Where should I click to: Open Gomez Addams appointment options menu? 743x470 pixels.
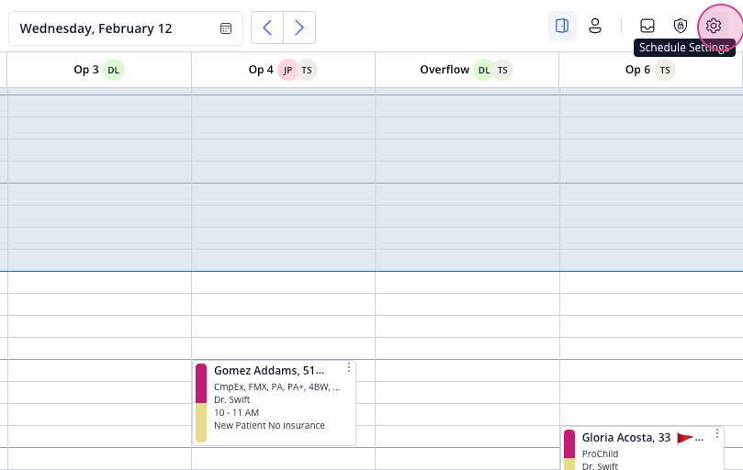tap(349, 368)
